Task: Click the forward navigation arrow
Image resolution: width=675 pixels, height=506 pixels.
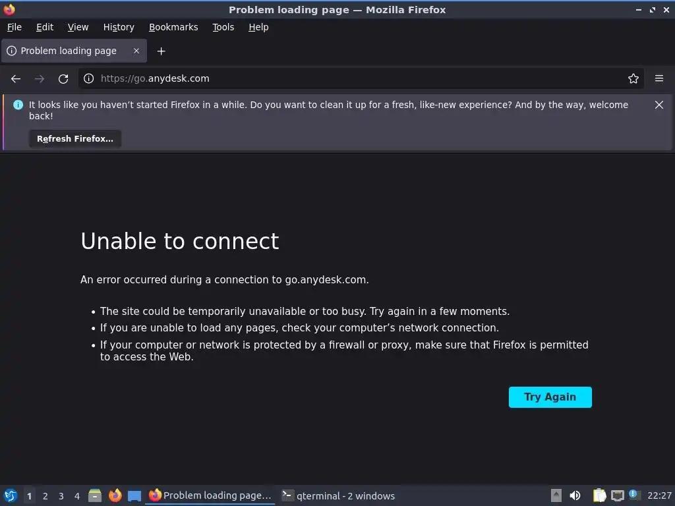Action: (40, 79)
